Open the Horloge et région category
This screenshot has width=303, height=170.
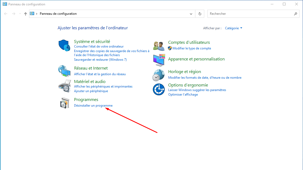click(x=185, y=72)
